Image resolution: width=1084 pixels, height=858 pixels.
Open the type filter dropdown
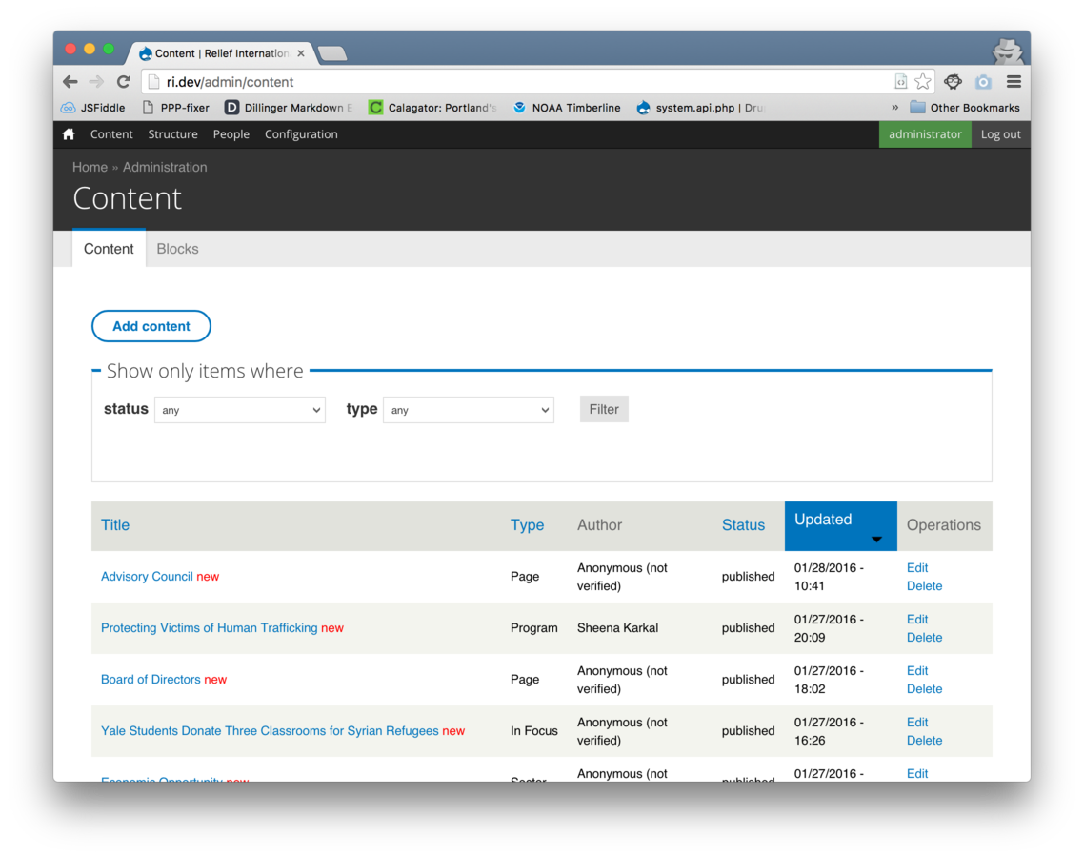coord(469,410)
